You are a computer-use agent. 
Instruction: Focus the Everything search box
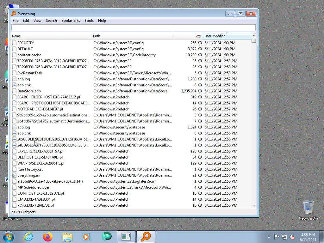pyautogui.click(x=133, y=28)
